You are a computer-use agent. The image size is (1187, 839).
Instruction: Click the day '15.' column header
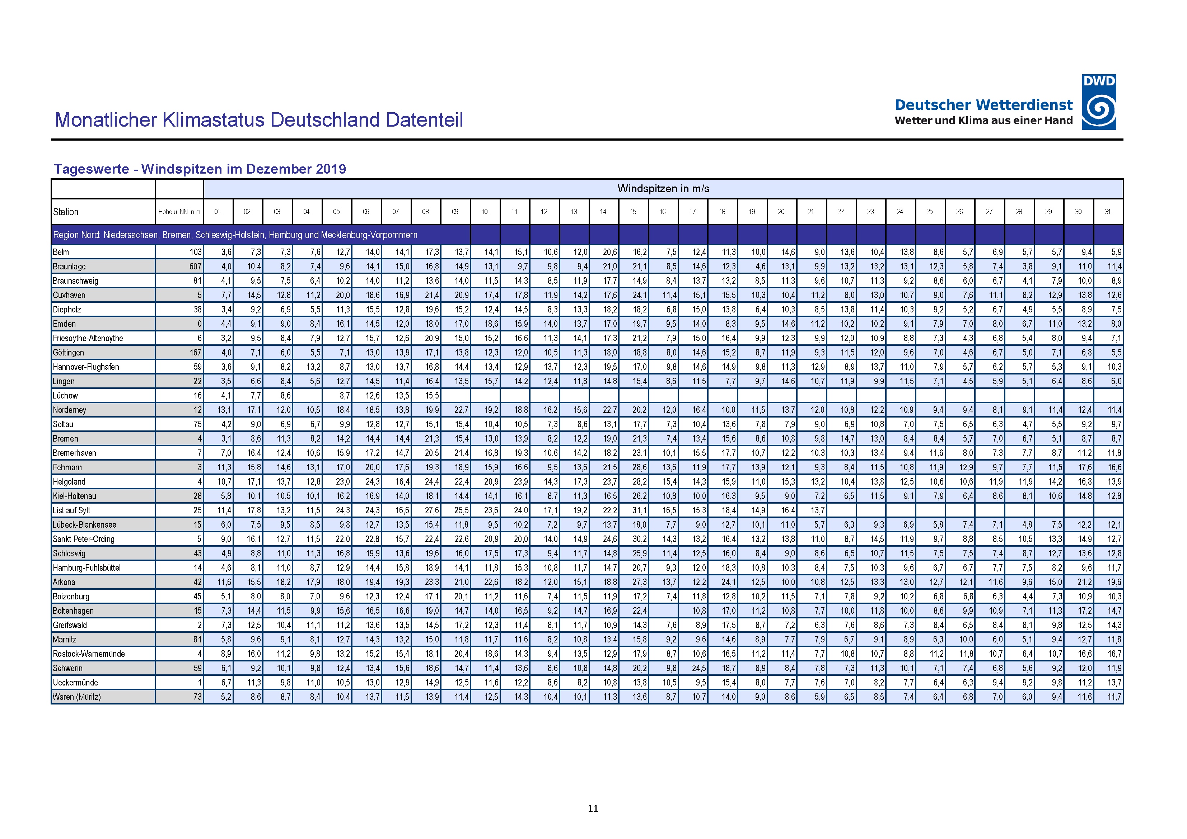tap(634, 212)
